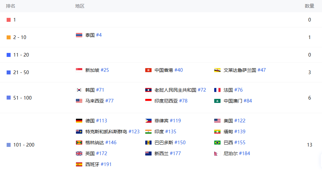Open the 英国 #172 link
322x173 pixels.
(x=96, y=153)
